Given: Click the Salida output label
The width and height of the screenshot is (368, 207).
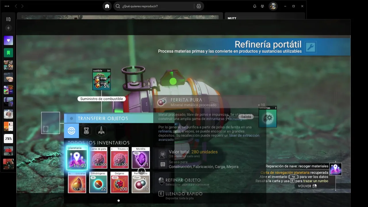Looking at the screenshot, I should [x=246, y=117].
